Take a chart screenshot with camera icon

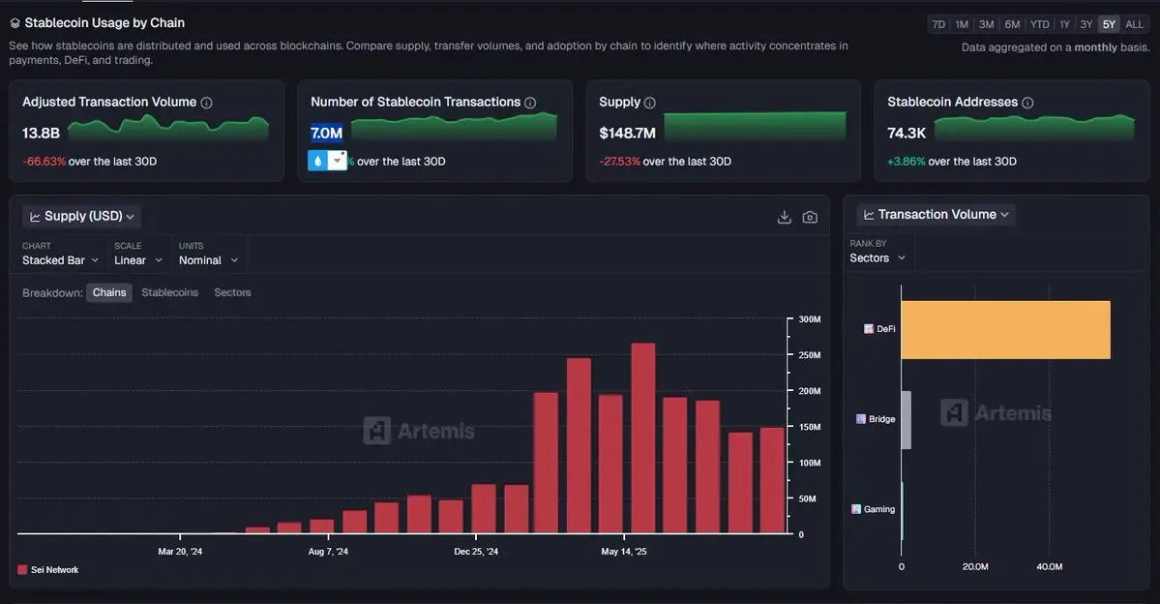click(810, 217)
